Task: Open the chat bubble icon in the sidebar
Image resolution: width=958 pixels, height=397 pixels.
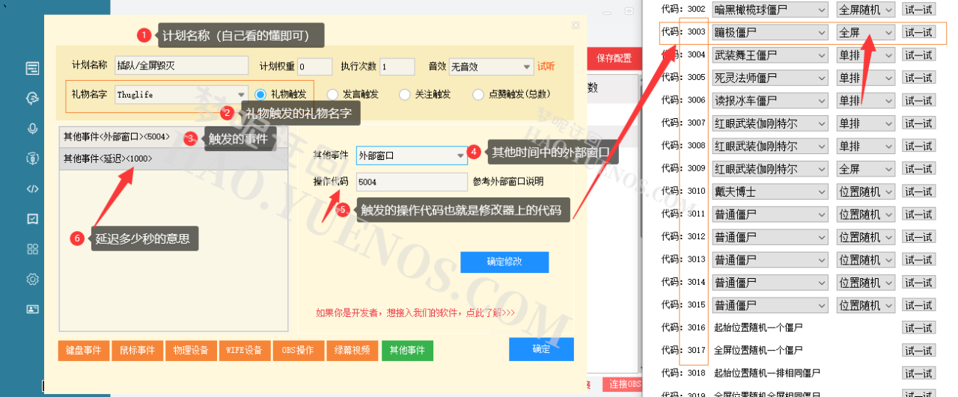Action: pos(32,99)
